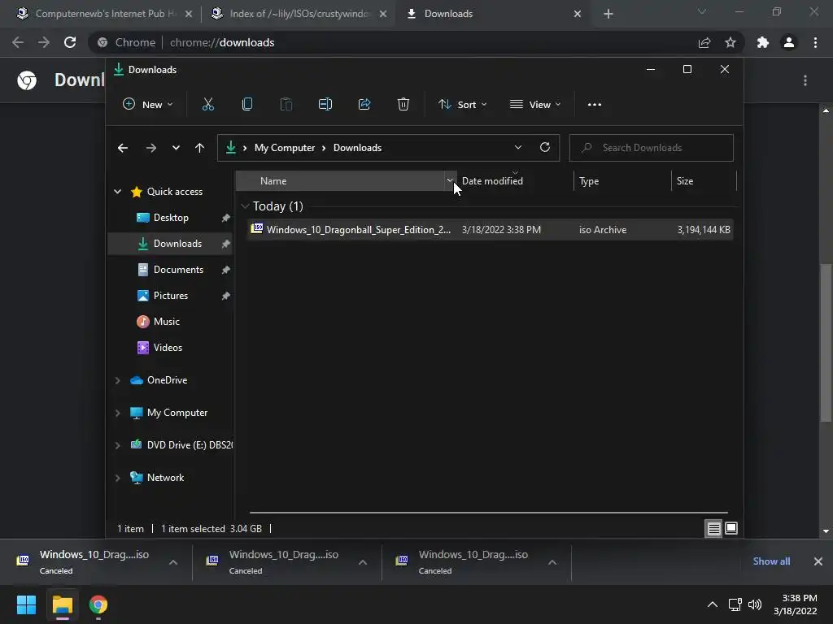Expand OneDrive in navigation pane
Screen dimensions: 833x624
coord(117,380)
